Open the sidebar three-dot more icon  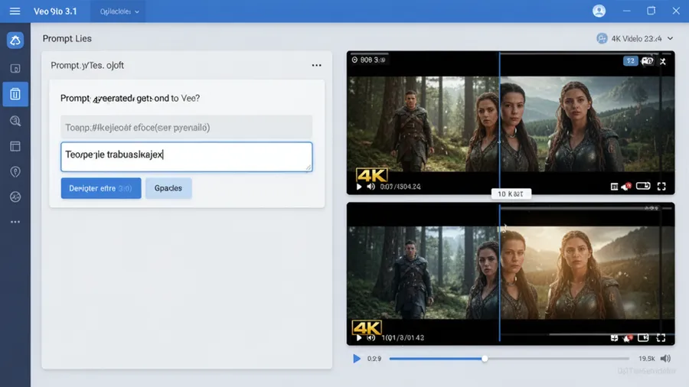coord(15,222)
